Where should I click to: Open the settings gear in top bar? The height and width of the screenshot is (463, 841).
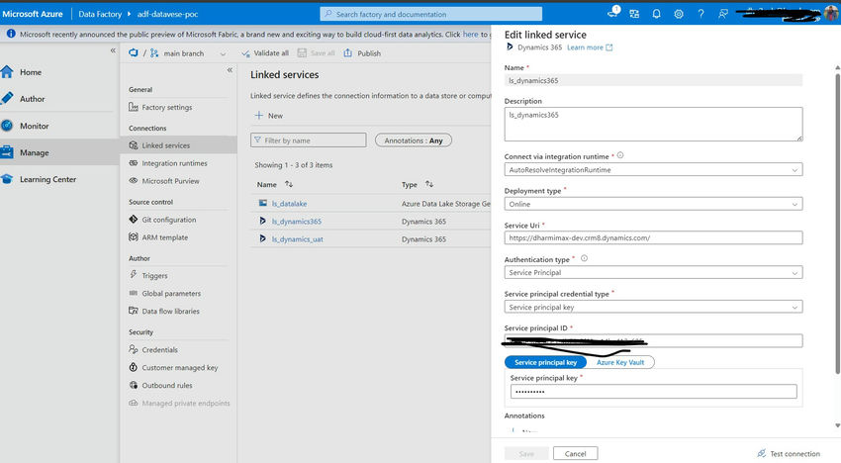[679, 14]
